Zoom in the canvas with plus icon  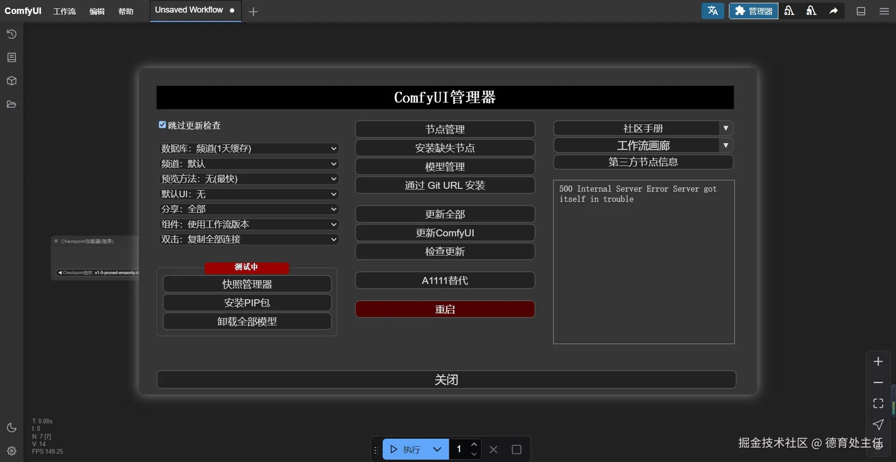tap(878, 362)
